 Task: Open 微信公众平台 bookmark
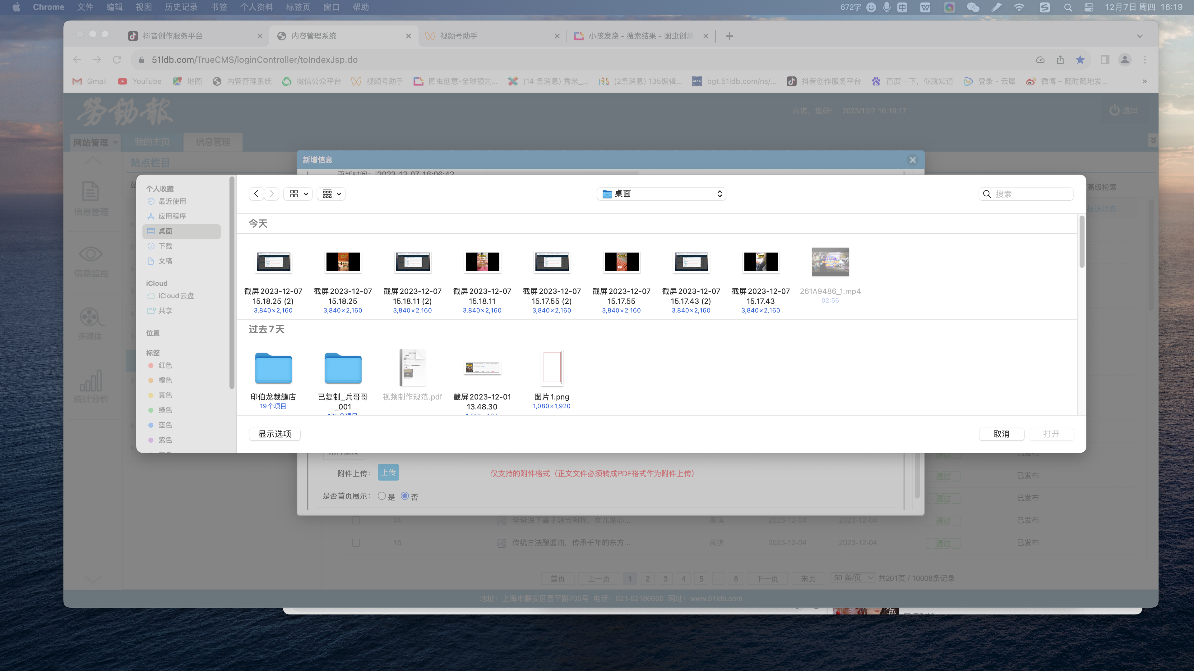tap(312, 81)
